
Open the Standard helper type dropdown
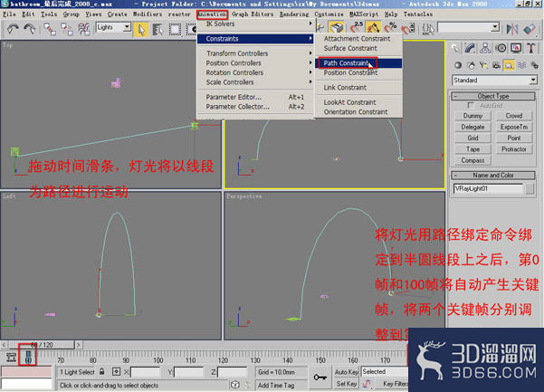coord(495,81)
